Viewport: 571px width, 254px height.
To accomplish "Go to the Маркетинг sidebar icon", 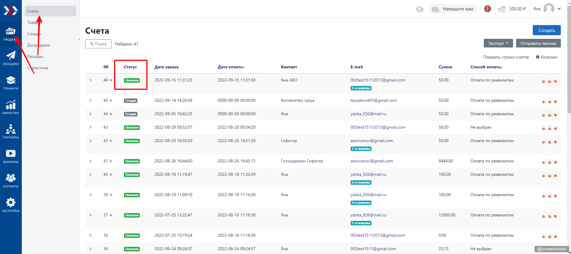I will (x=11, y=107).
